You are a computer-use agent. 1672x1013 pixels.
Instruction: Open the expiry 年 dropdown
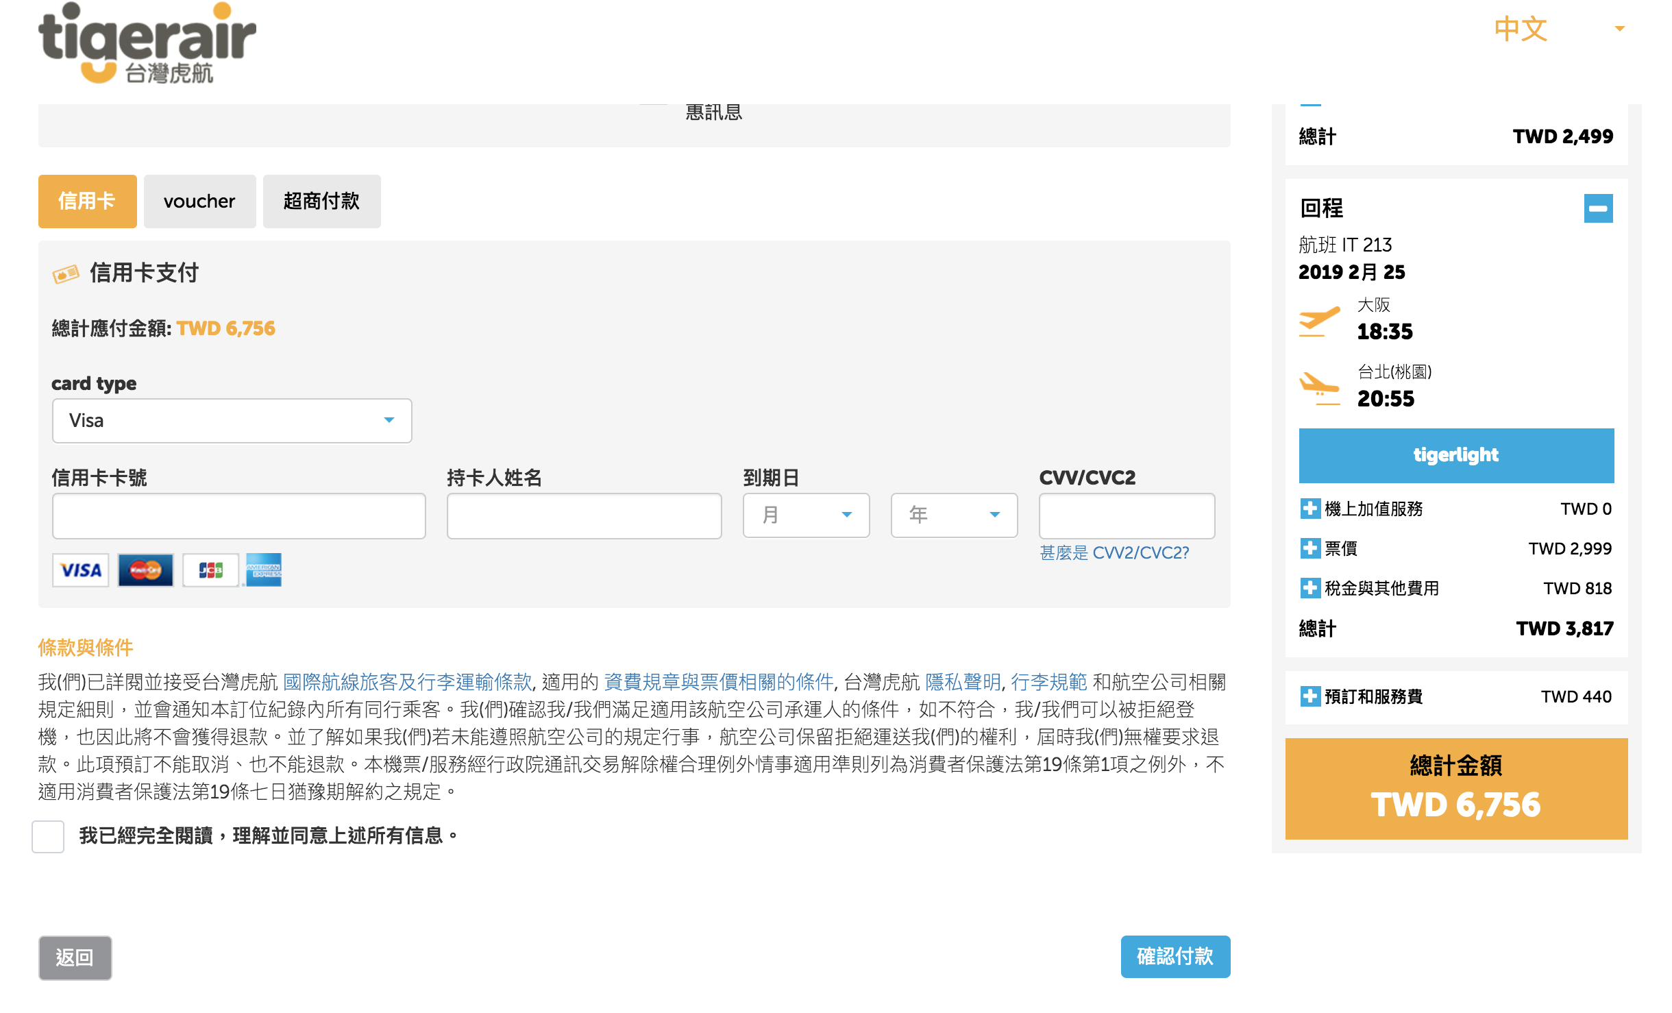tap(954, 515)
